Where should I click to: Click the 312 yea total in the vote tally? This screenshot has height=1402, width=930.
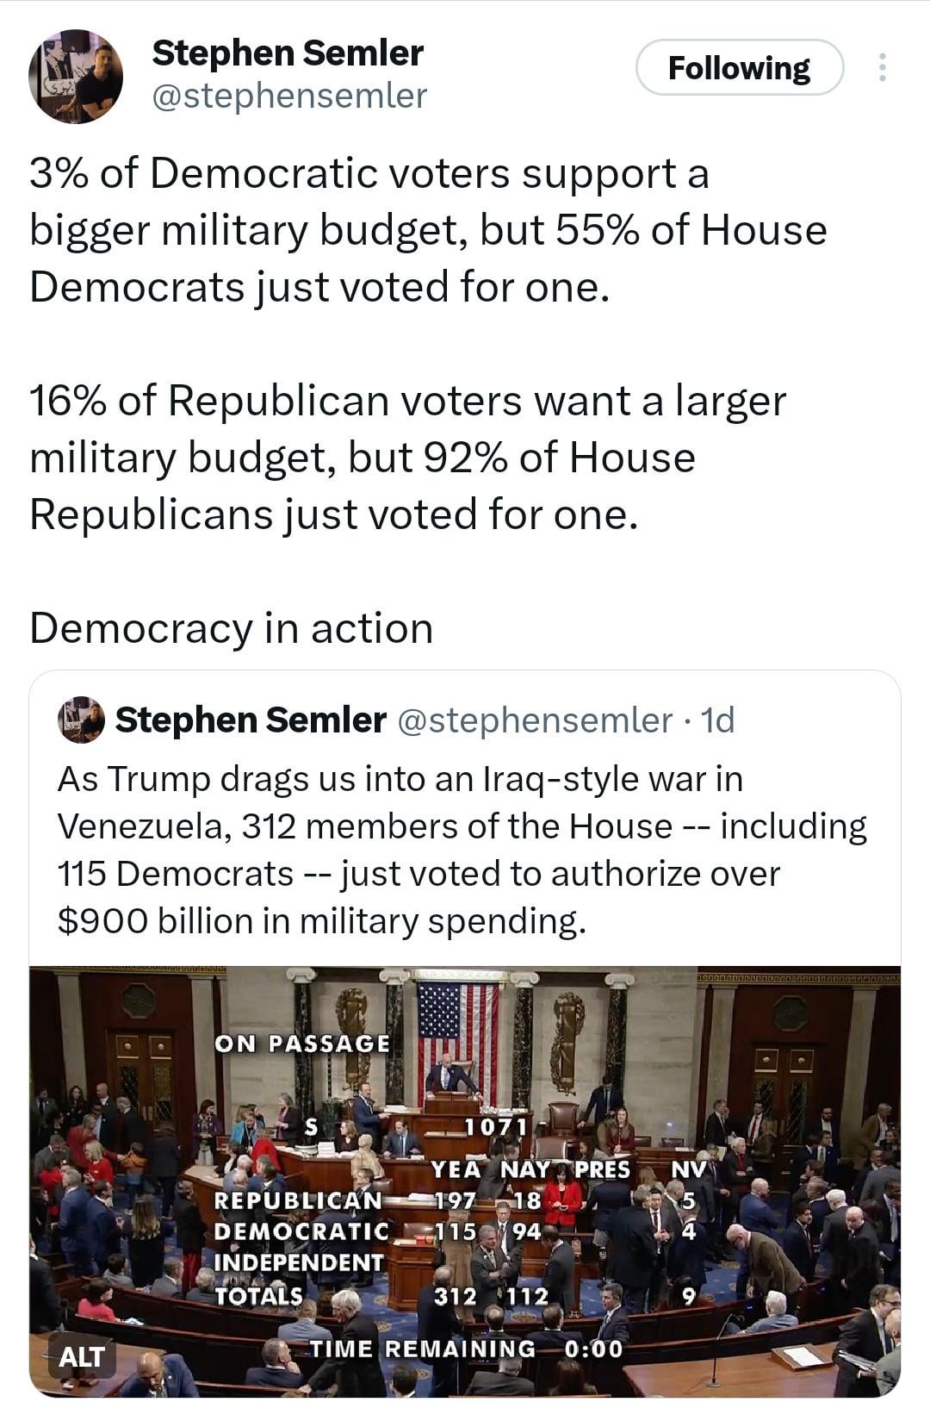click(x=455, y=1296)
